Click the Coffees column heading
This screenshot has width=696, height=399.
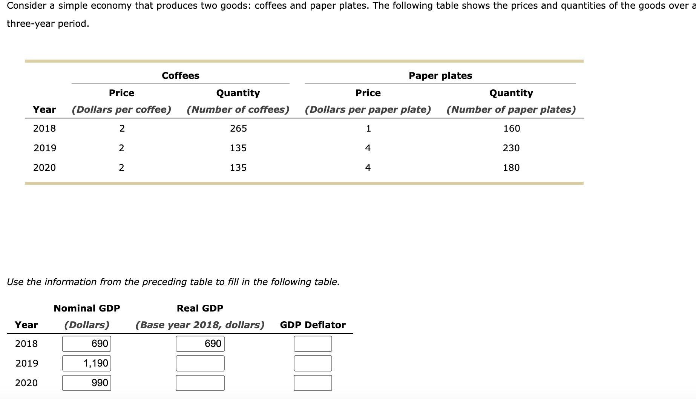[180, 75]
